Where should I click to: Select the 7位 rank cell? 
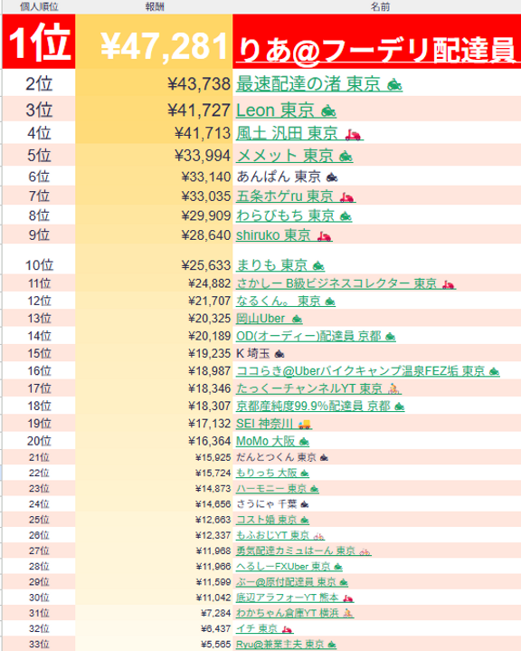click(39, 196)
